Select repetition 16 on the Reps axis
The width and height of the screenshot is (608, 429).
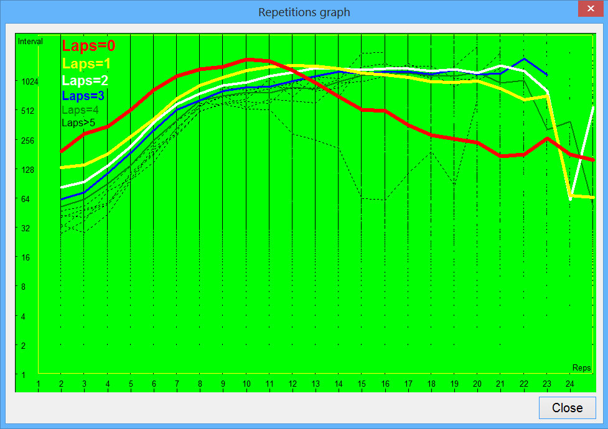coord(385,384)
